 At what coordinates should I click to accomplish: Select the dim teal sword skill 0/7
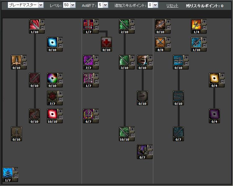point(178,132)
